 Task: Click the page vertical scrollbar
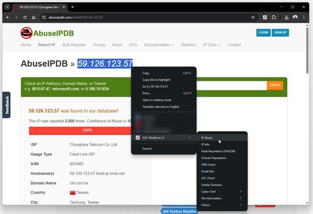click(307, 114)
